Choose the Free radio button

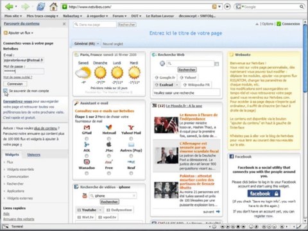click(x=109, y=173)
